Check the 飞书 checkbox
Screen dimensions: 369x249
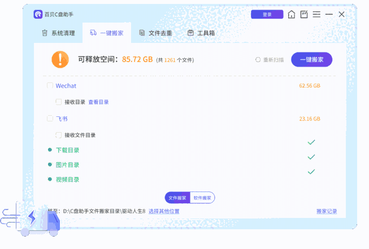(x=50, y=118)
